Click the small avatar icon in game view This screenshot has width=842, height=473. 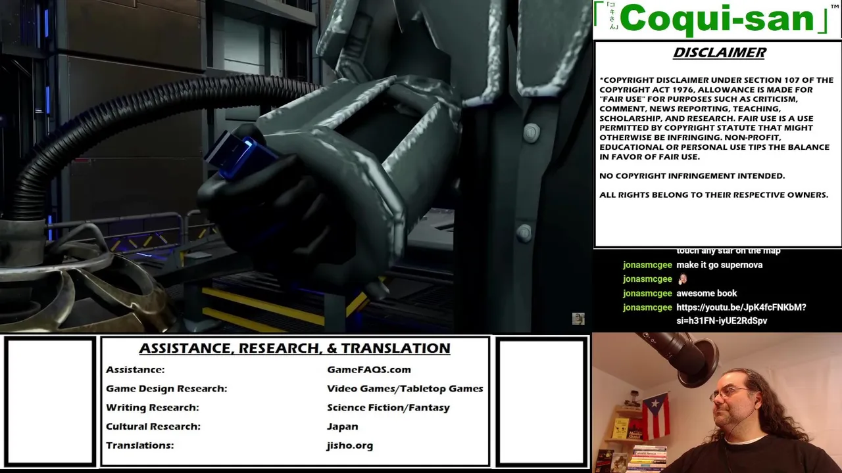[578, 319]
